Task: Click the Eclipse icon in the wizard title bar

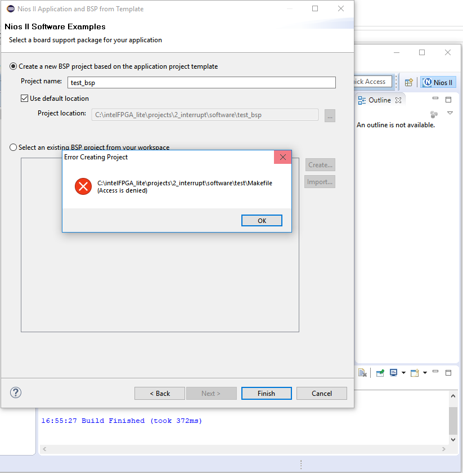Action: [x=11, y=9]
